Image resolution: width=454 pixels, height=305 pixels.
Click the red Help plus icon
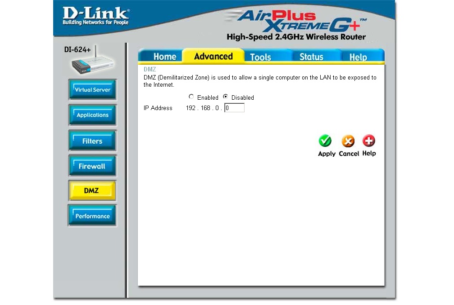tap(369, 141)
